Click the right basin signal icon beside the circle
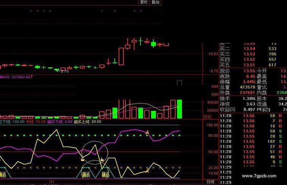The height and width of the screenshot is (185, 287). click(x=102, y=160)
